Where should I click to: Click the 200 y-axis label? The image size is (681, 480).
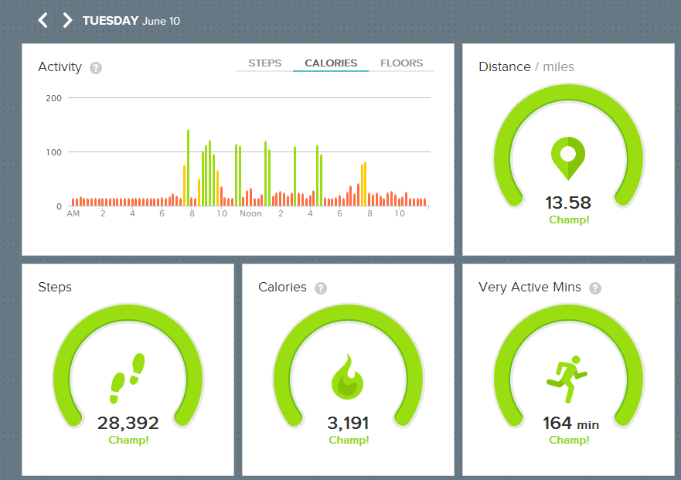click(x=53, y=98)
